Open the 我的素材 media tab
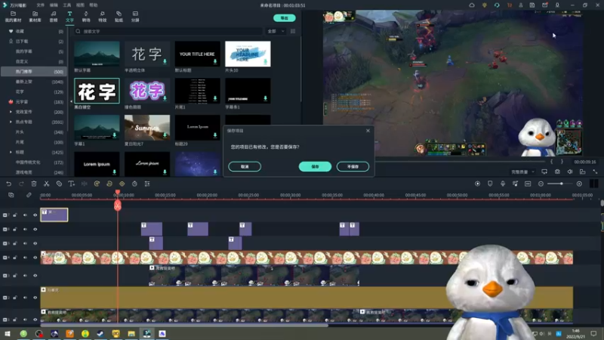 click(x=13, y=17)
